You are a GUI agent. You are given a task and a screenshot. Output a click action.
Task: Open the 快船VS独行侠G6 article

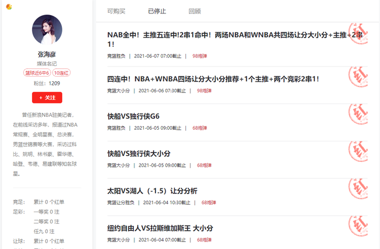(133, 116)
